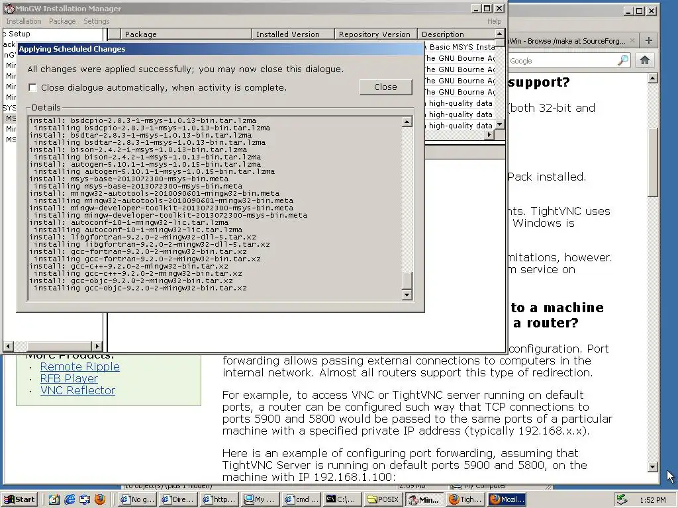The width and height of the screenshot is (678, 508).
Task: Click the Details log scrollbar thumb
Action: [407, 280]
